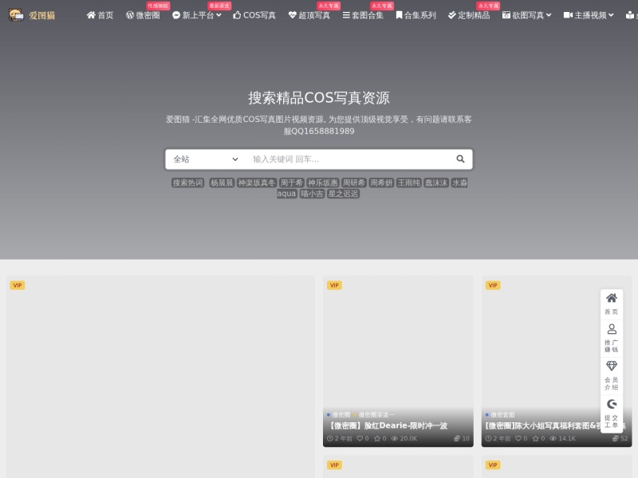The width and height of the screenshot is (638, 478).
Task: Click the home icon beside 首页 in navbar
Action: pyautogui.click(x=91, y=15)
